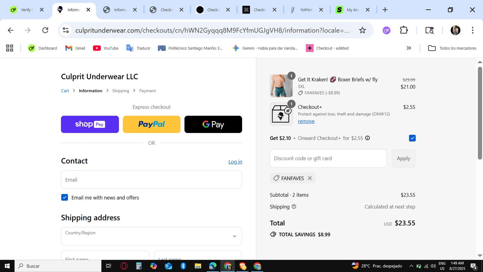Reload the checkout page
483x272 pixels.
(x=45, y=30)
